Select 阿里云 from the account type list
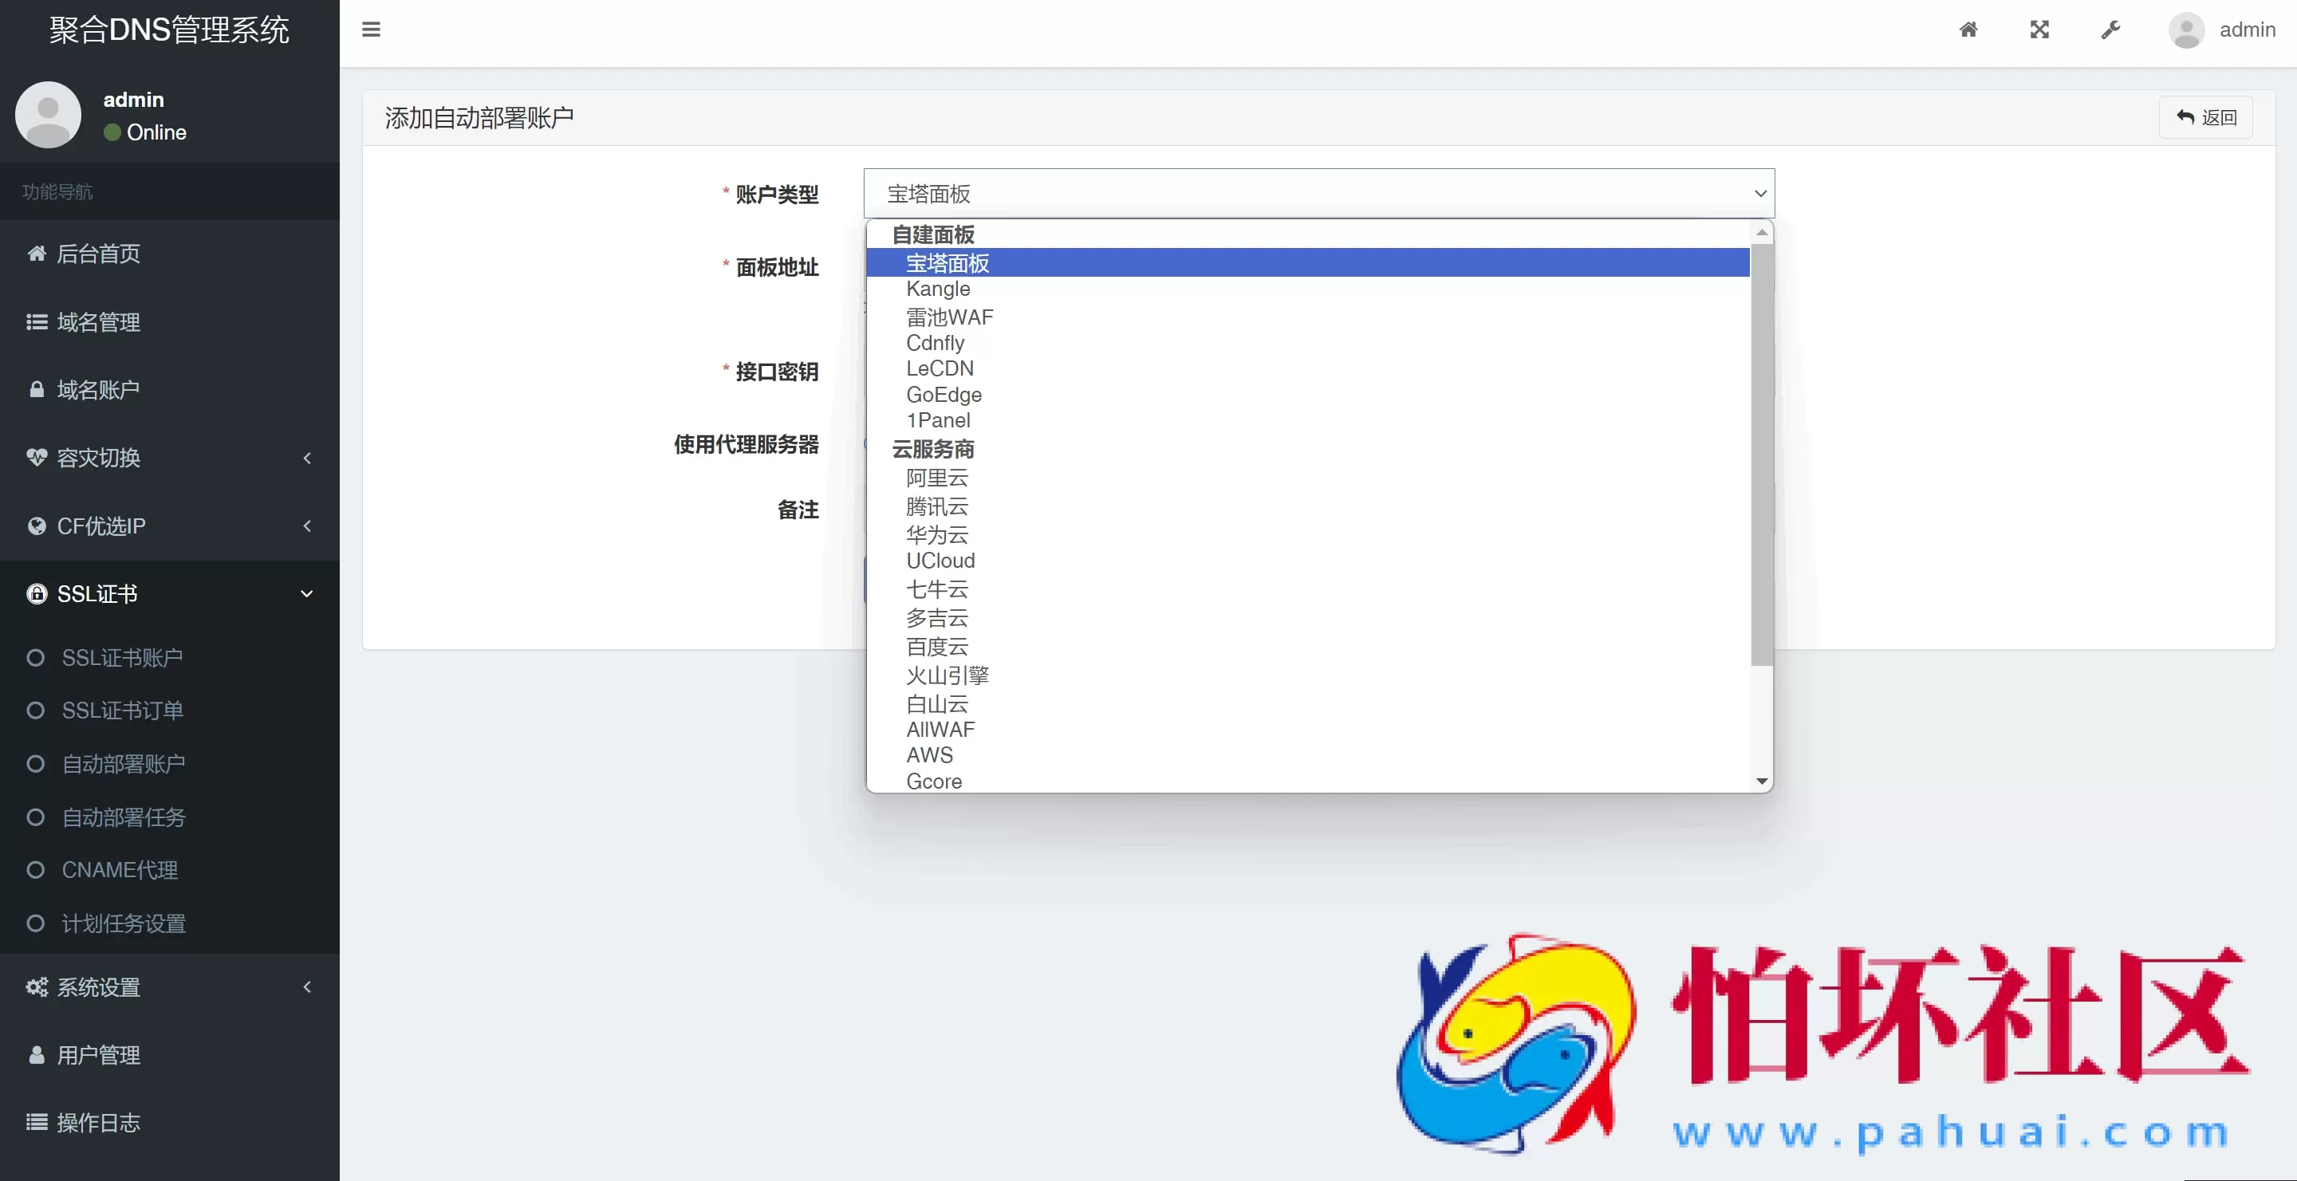The image size is (2297, 1181). (x=936, y=478)
